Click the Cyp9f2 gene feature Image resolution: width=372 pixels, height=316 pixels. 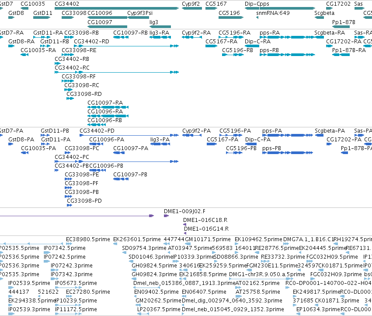[192, 8]
